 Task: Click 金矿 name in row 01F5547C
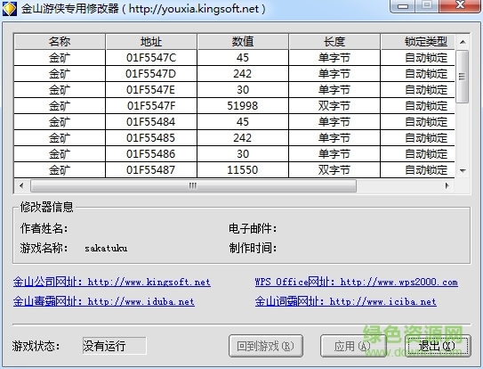60,58
